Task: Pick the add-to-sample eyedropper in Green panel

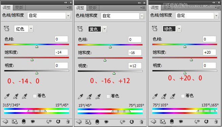Action: (164, 96)
